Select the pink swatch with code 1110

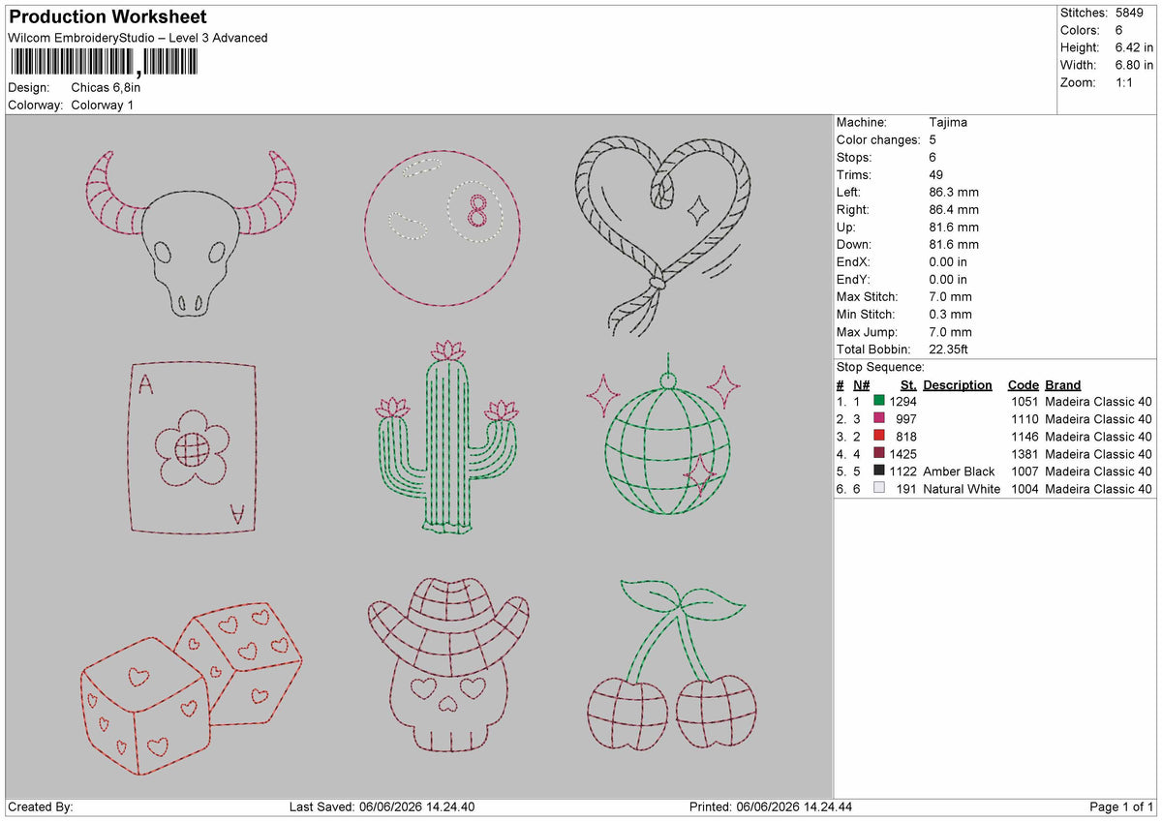pos(879,419)
